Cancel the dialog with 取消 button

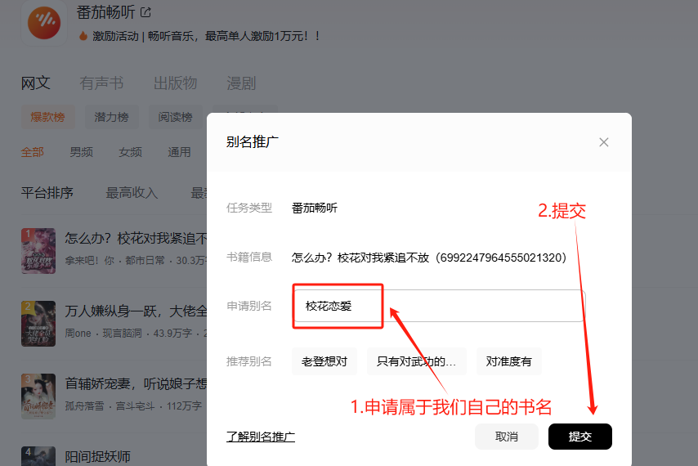[x=507, y=437]
